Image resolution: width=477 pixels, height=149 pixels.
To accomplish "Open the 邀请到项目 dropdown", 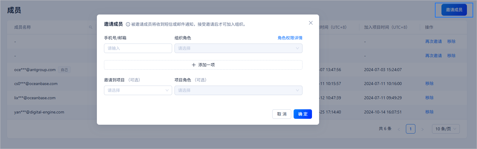I will 138,90.
